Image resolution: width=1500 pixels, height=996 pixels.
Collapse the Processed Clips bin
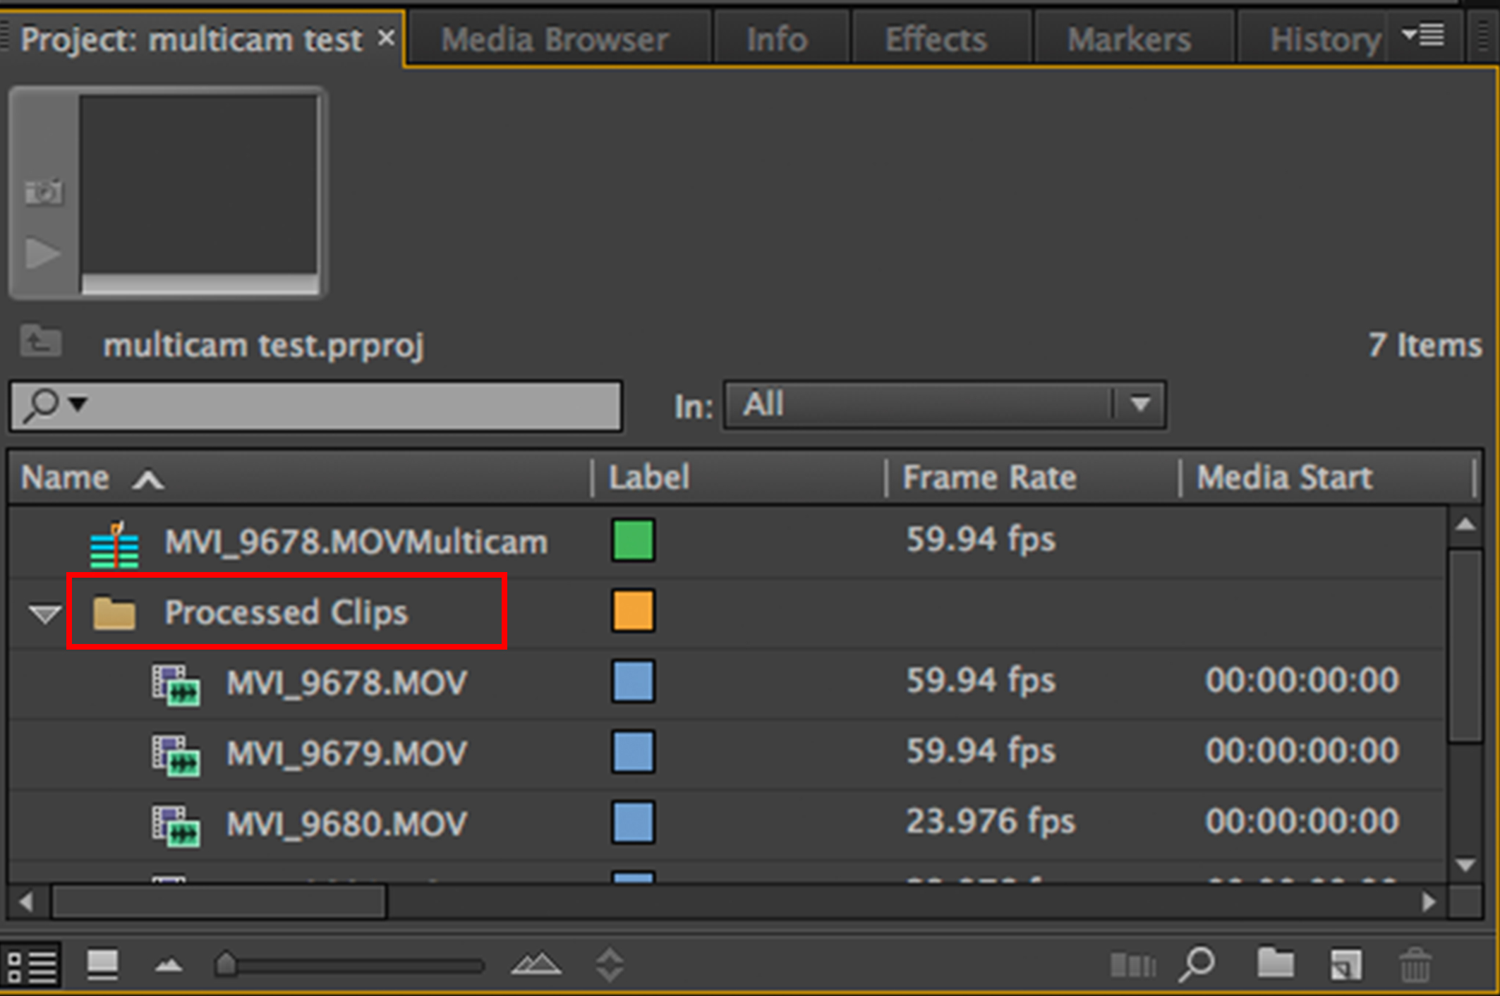pos(44,614)
